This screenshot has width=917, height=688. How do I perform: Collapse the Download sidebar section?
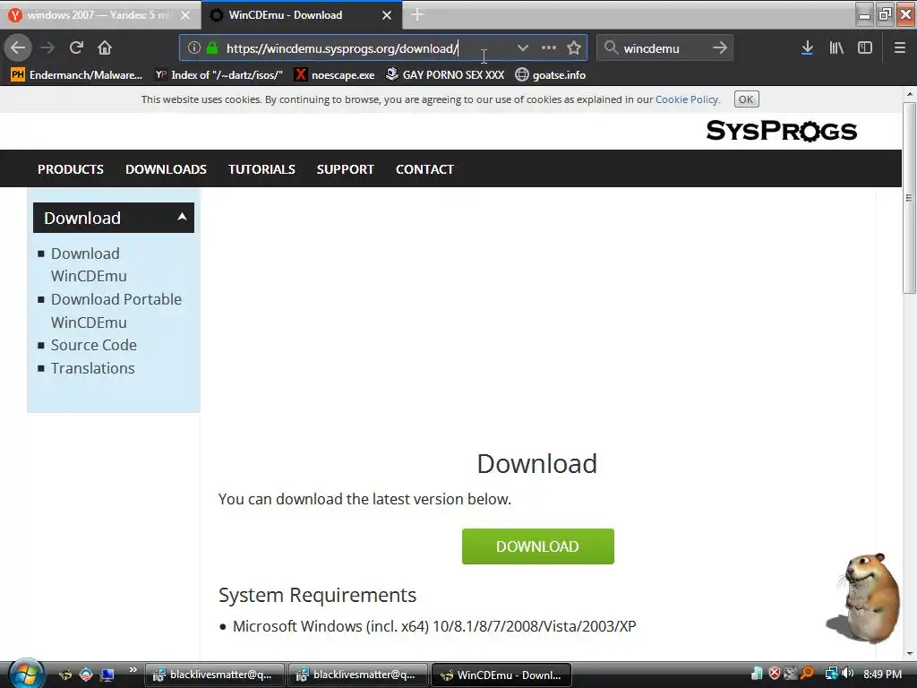(x=114, y=218)
